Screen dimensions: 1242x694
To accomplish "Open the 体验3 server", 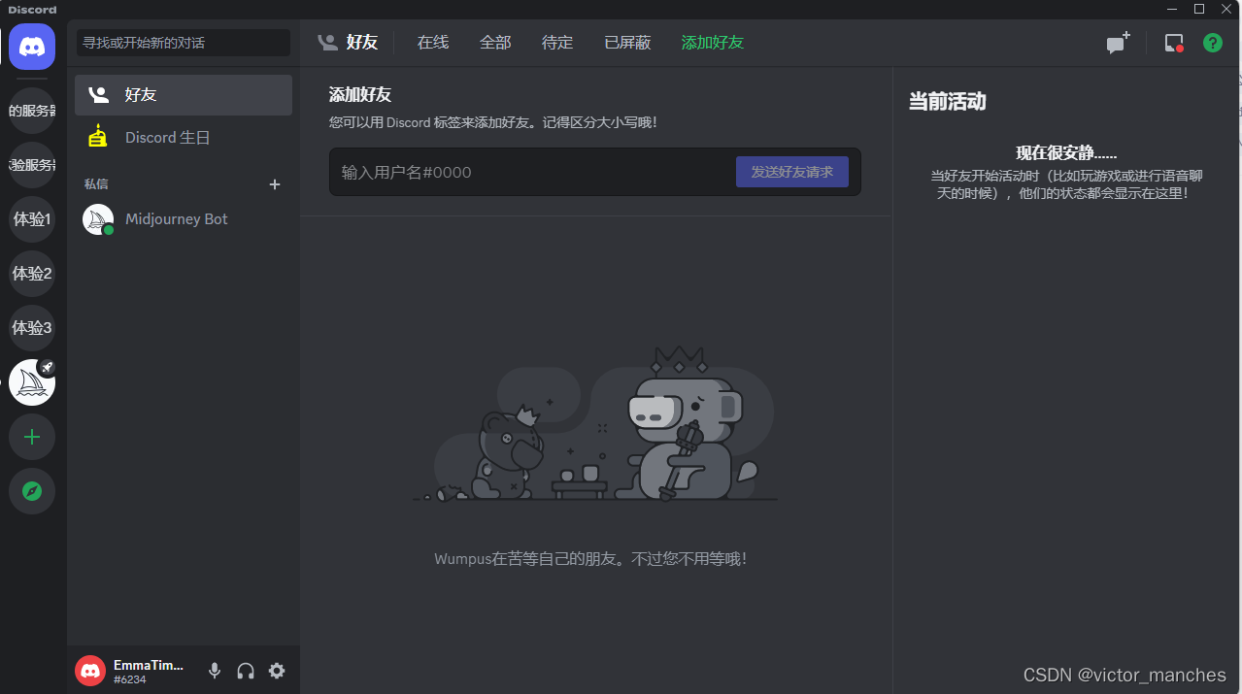I will click(32, 328).
